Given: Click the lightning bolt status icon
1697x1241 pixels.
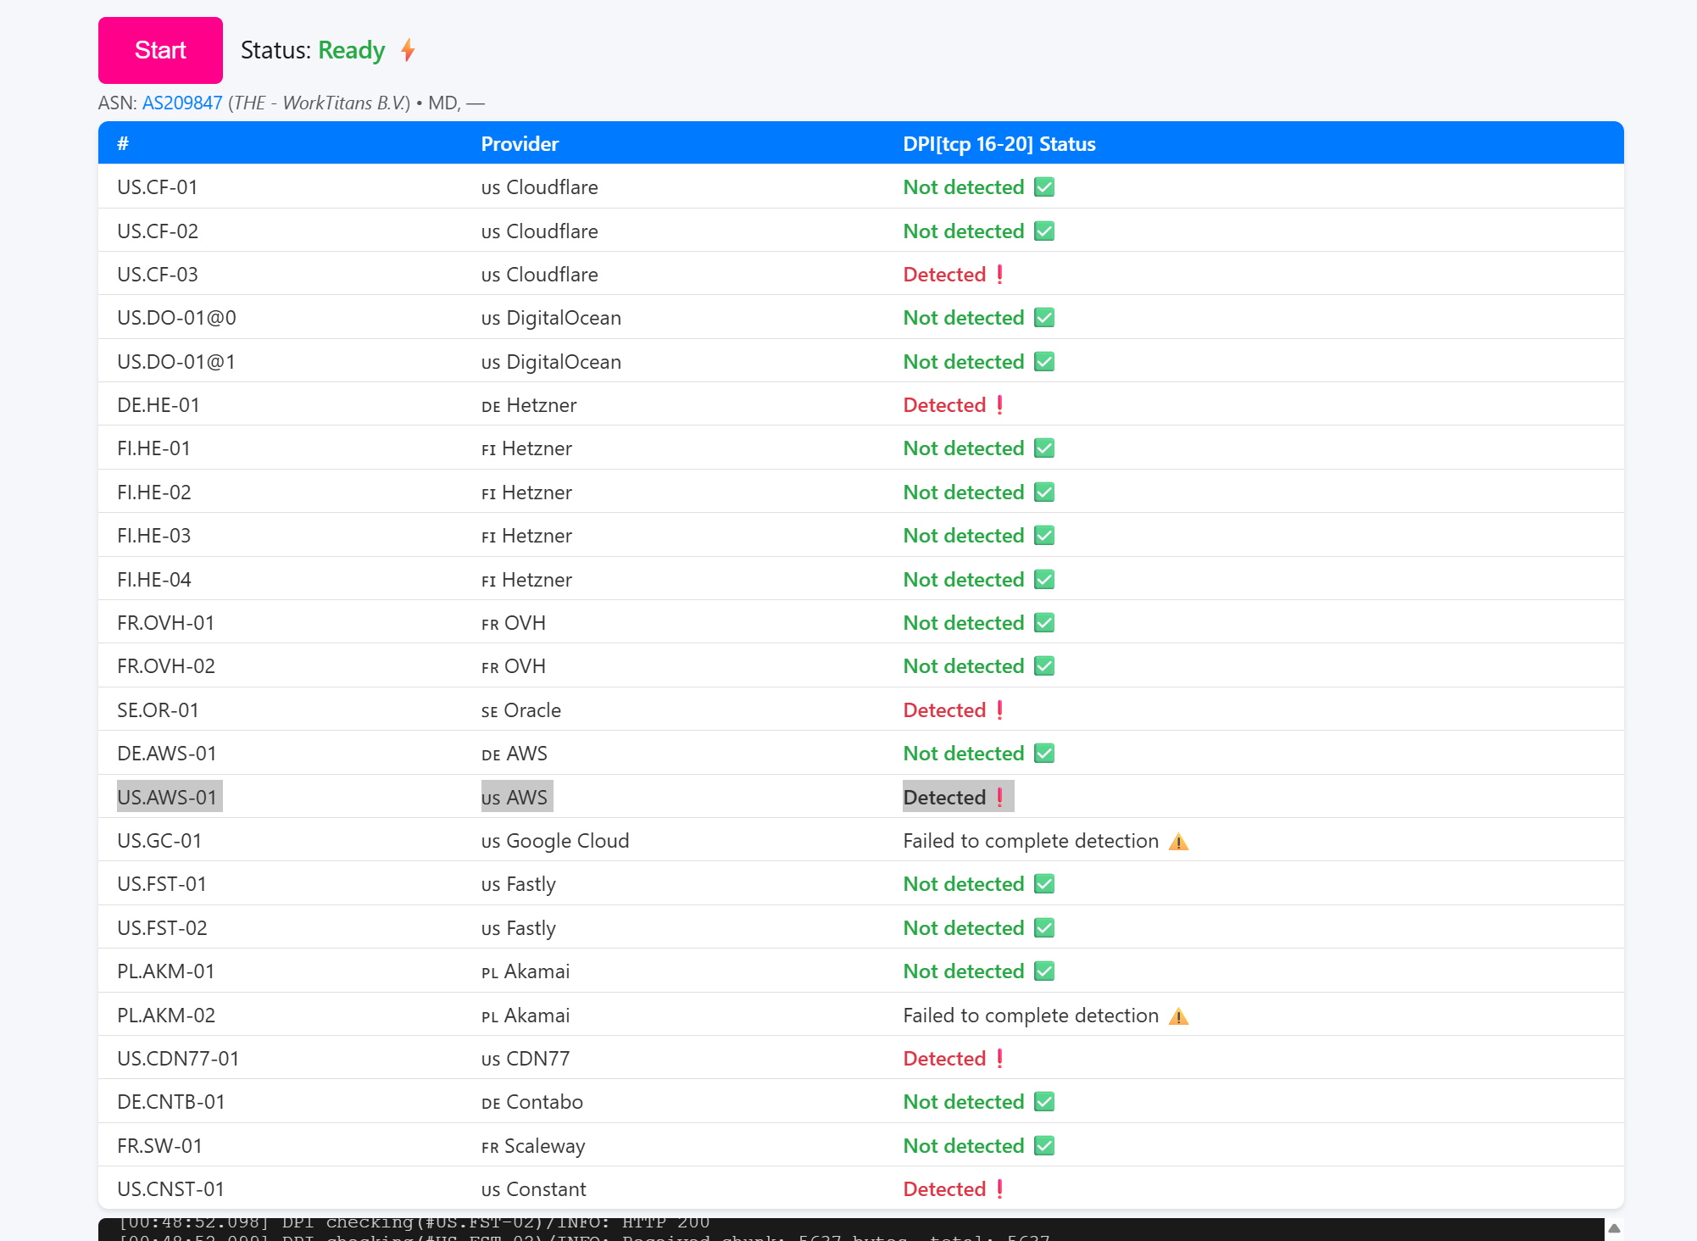Looking at the screenshot, I should coord(409,50).
